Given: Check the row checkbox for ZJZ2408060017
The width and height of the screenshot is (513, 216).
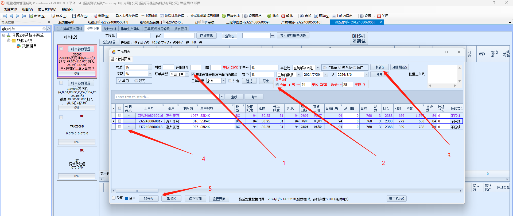Looking at the screenshot, I should tap(120, 121).
